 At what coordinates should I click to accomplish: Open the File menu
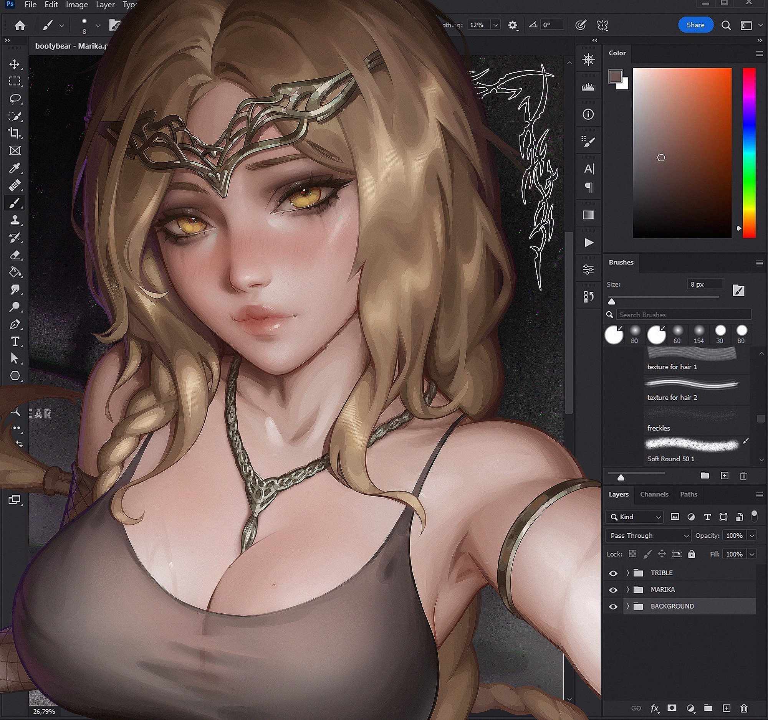click(x=30, y=5)
